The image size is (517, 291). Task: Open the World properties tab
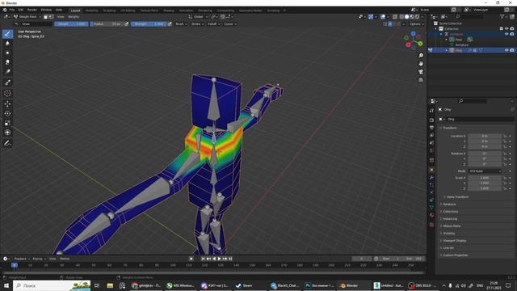click(x=431, y=150)
